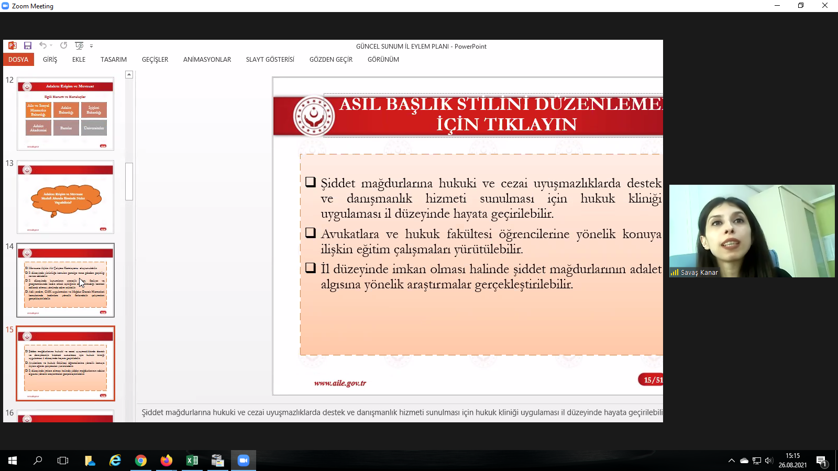Image resolution: width=838 pixels, height=471 pixels.
Task: Open the Undo history dropdown arrow
Action: [x=51, y=46]
